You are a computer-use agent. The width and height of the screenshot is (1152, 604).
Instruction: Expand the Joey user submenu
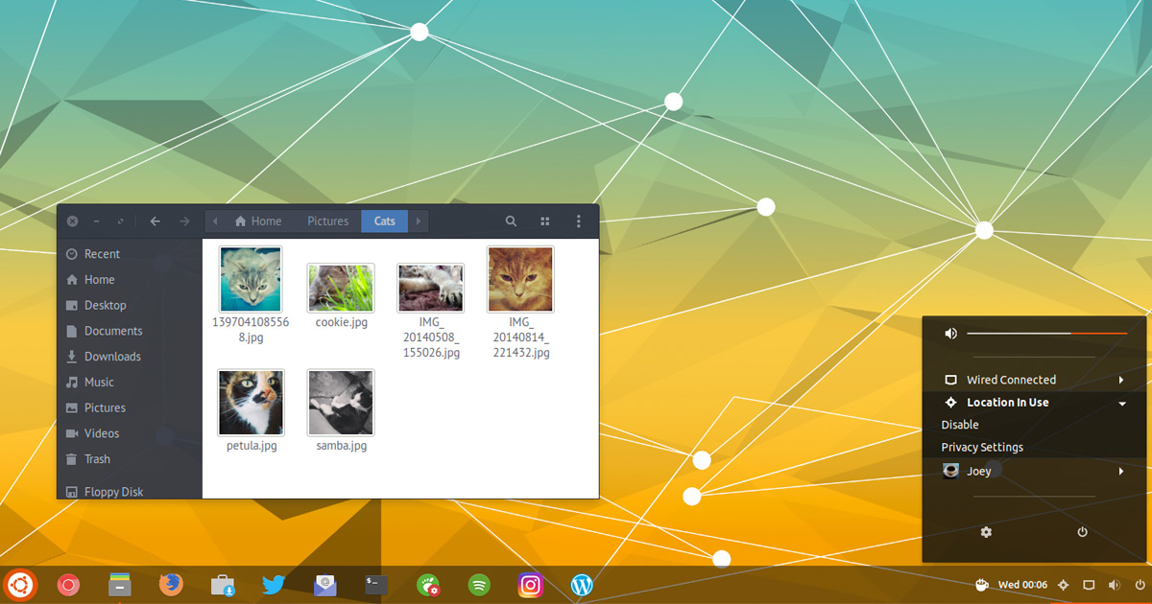(x=1121, y=471)
